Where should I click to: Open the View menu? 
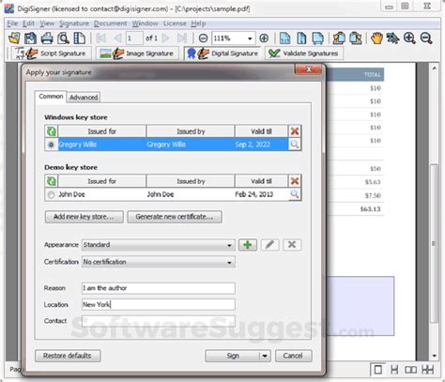tap(47, 23)
